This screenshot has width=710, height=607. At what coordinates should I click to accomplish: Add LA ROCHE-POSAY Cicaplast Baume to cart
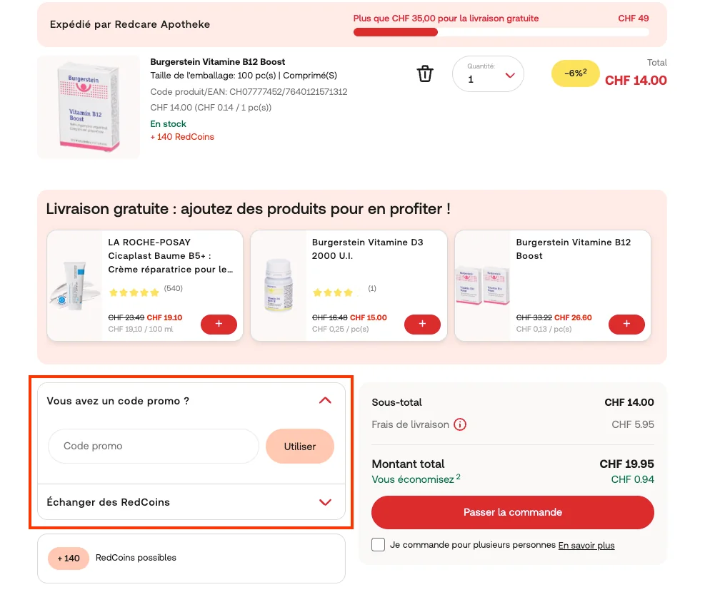[219, 324]
